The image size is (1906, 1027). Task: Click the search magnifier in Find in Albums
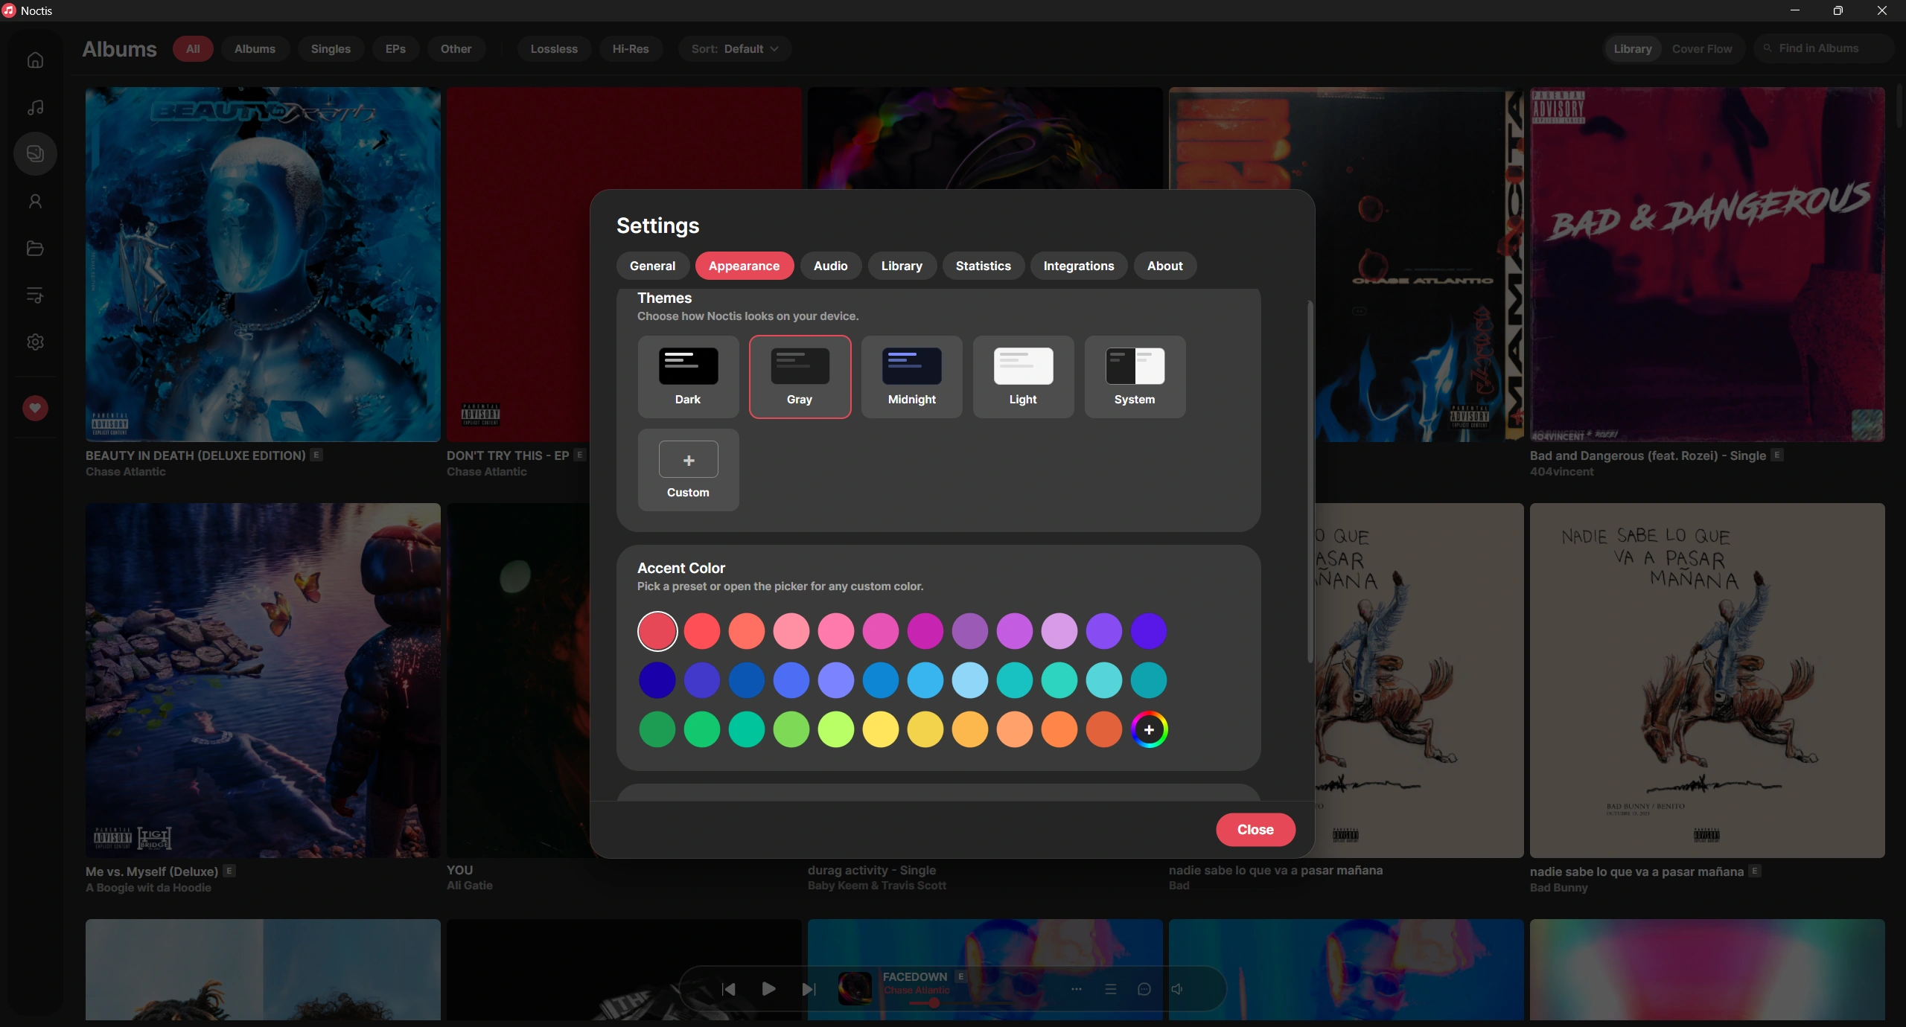pos(1768,48)
